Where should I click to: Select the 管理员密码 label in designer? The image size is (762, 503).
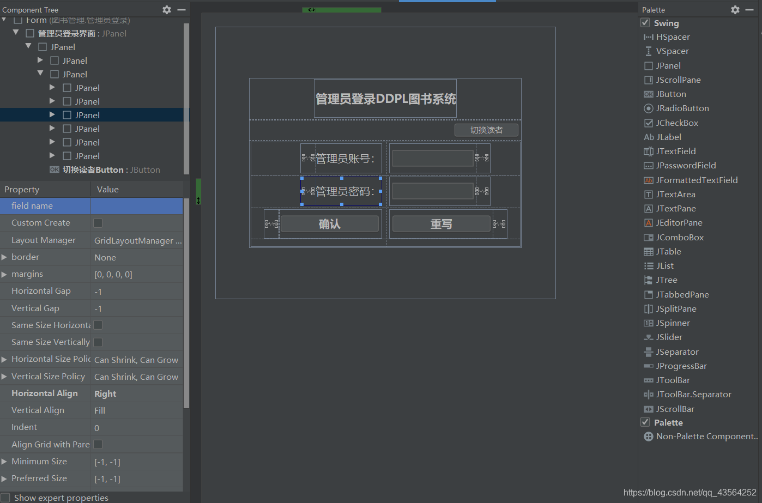pyautogui.click(x=344, y=191)
